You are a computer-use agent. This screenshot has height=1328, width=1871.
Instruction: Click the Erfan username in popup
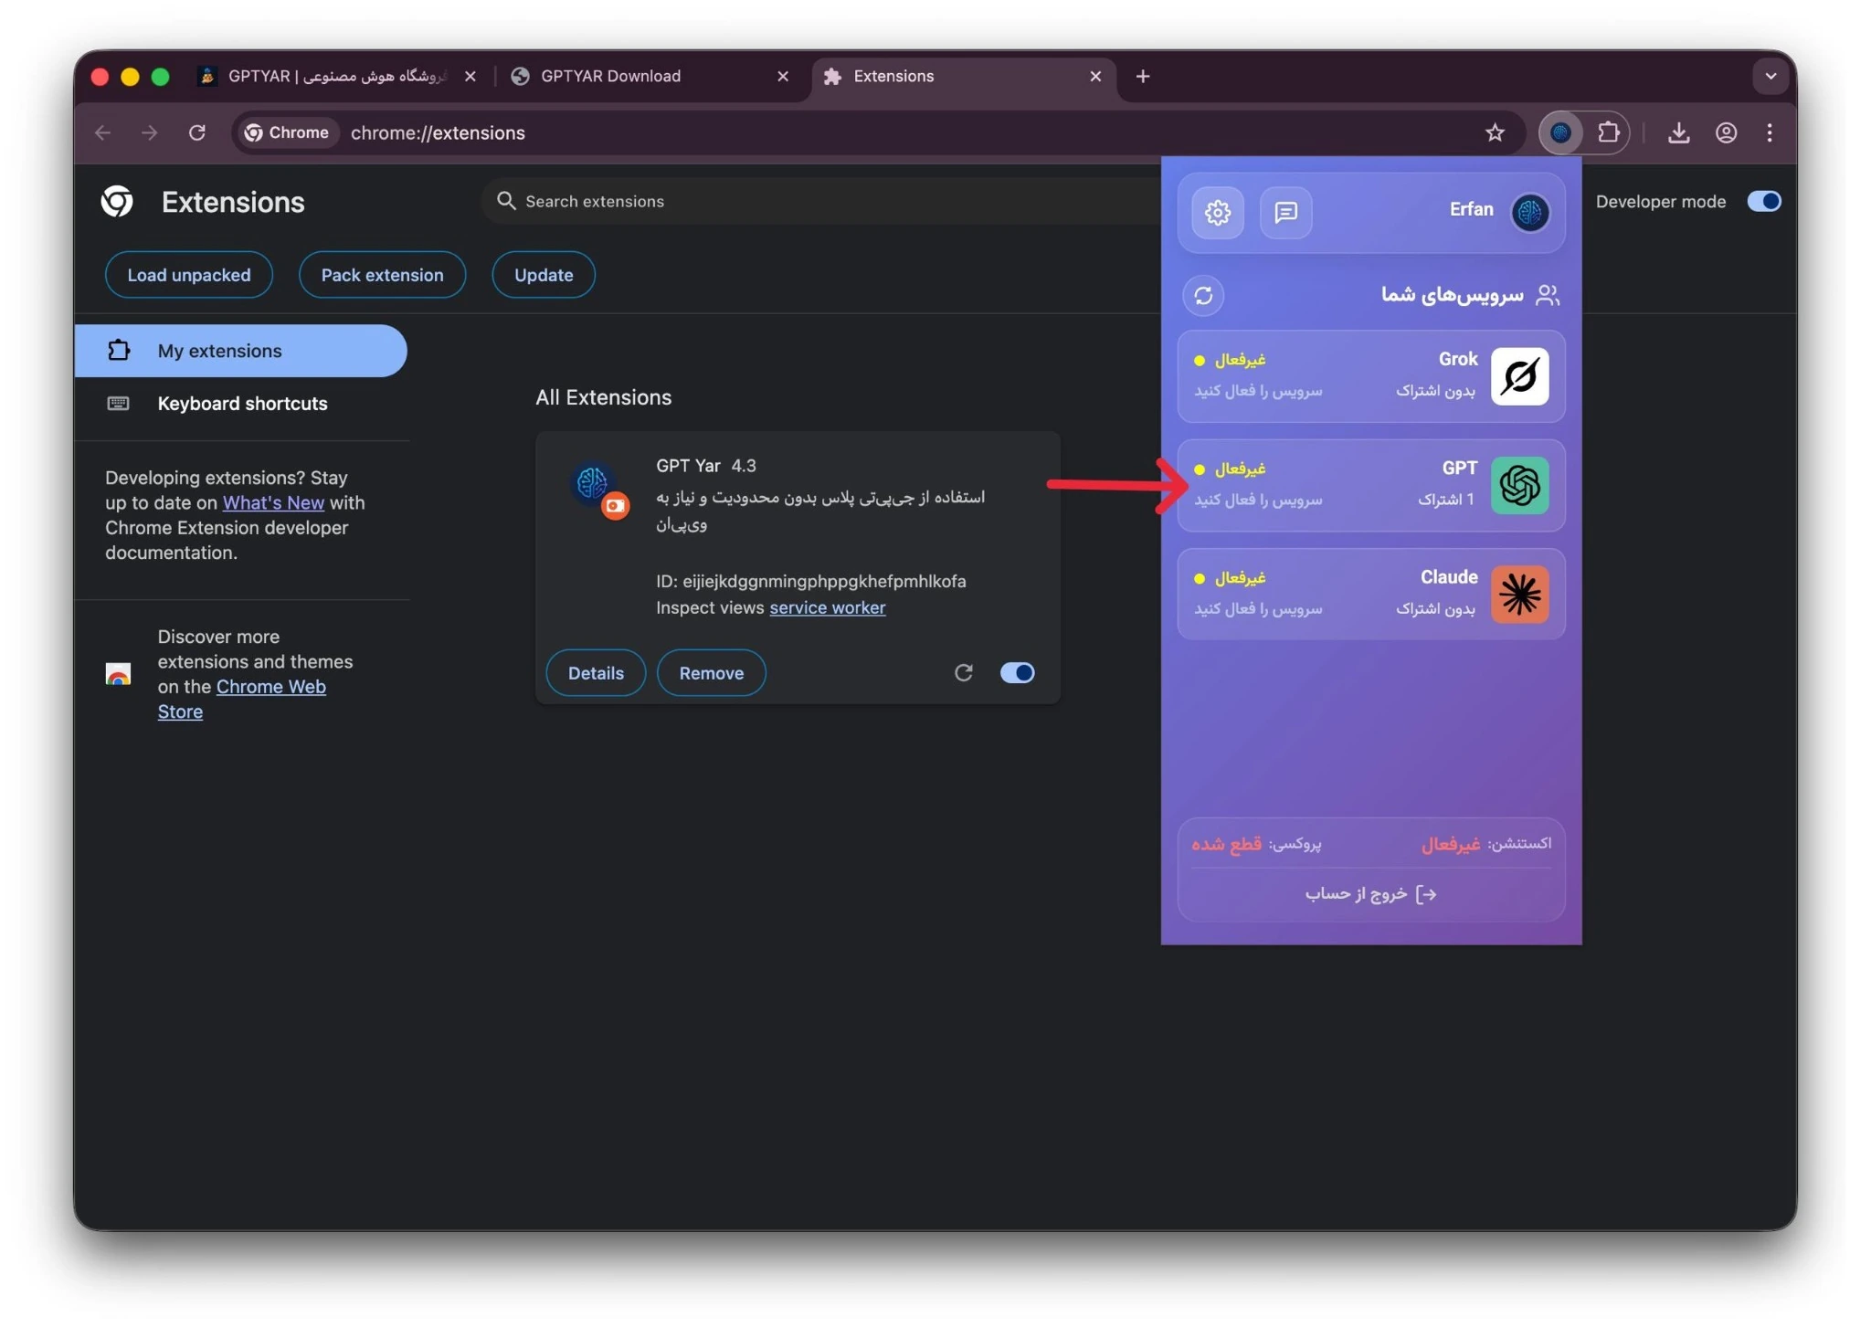click(x=1471, y=209)
